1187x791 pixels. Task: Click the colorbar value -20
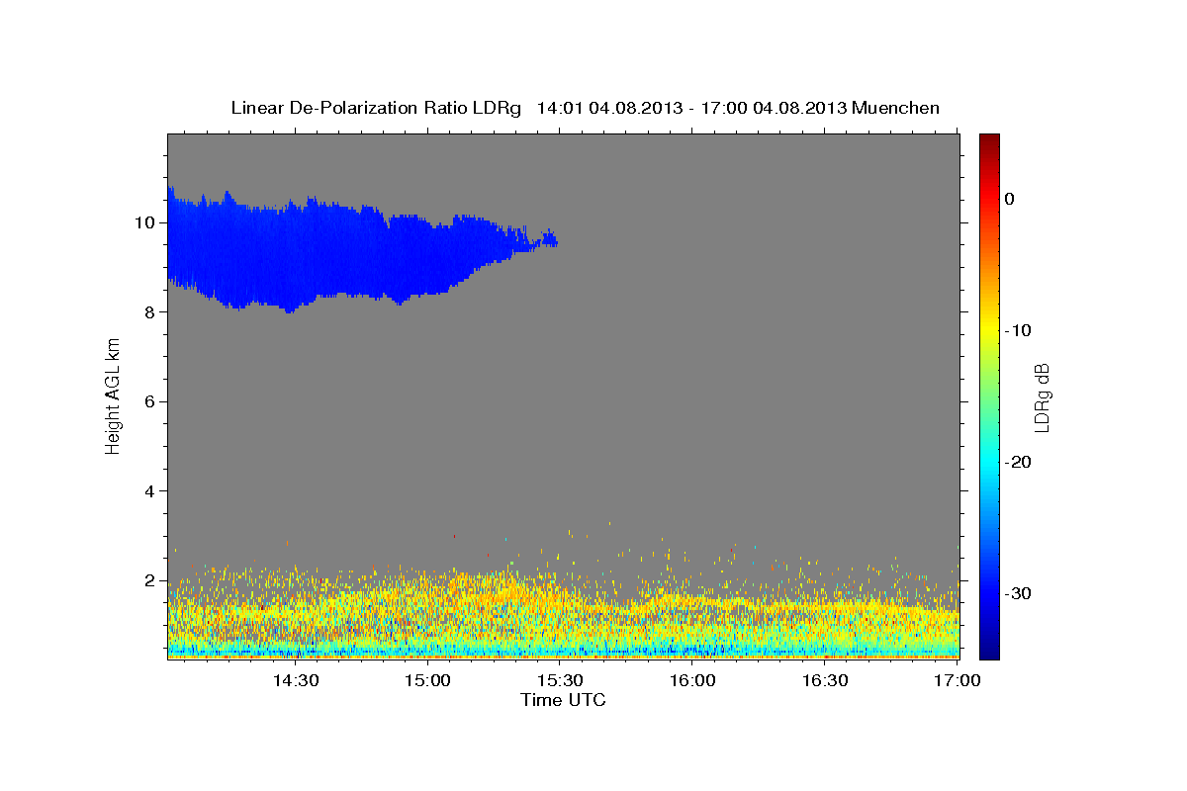coord(1020,462)
